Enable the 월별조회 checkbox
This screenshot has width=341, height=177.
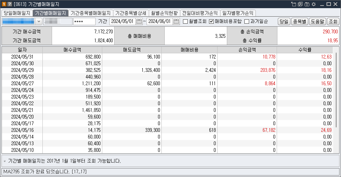click(x=185, y=21)
